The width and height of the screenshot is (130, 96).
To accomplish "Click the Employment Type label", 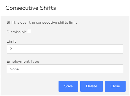I will tap(23, 62).
